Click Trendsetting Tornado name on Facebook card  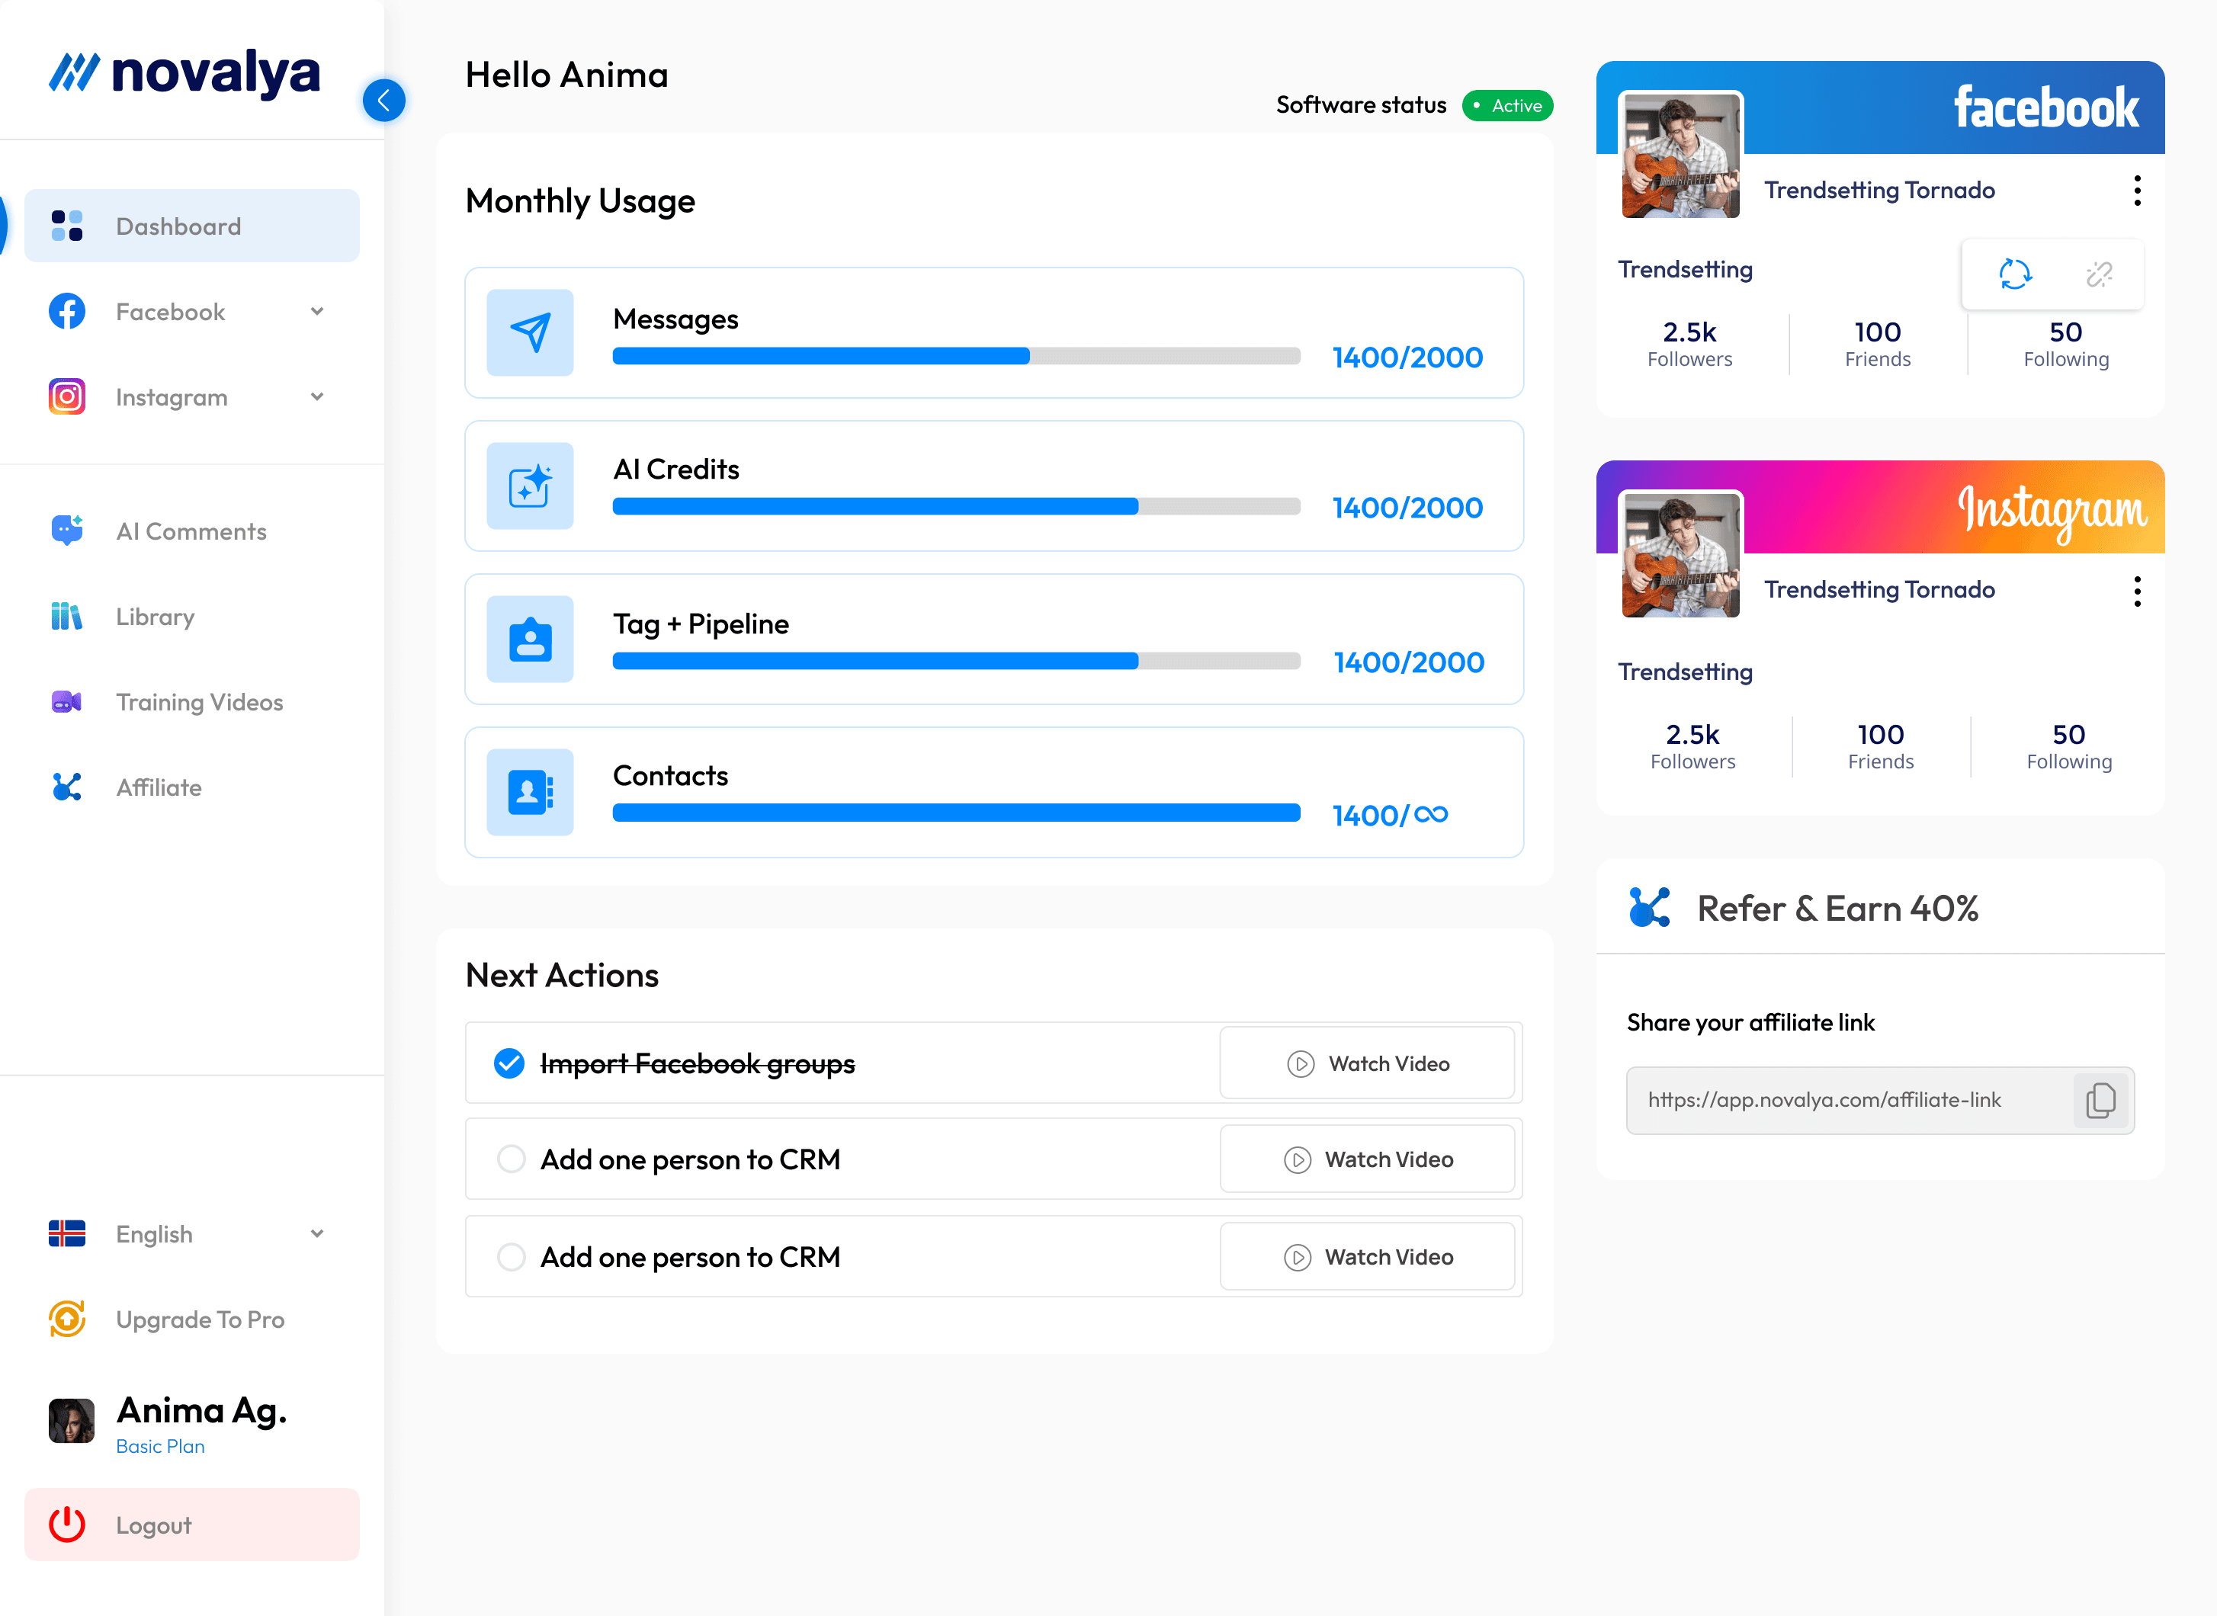coord(1879,190)
